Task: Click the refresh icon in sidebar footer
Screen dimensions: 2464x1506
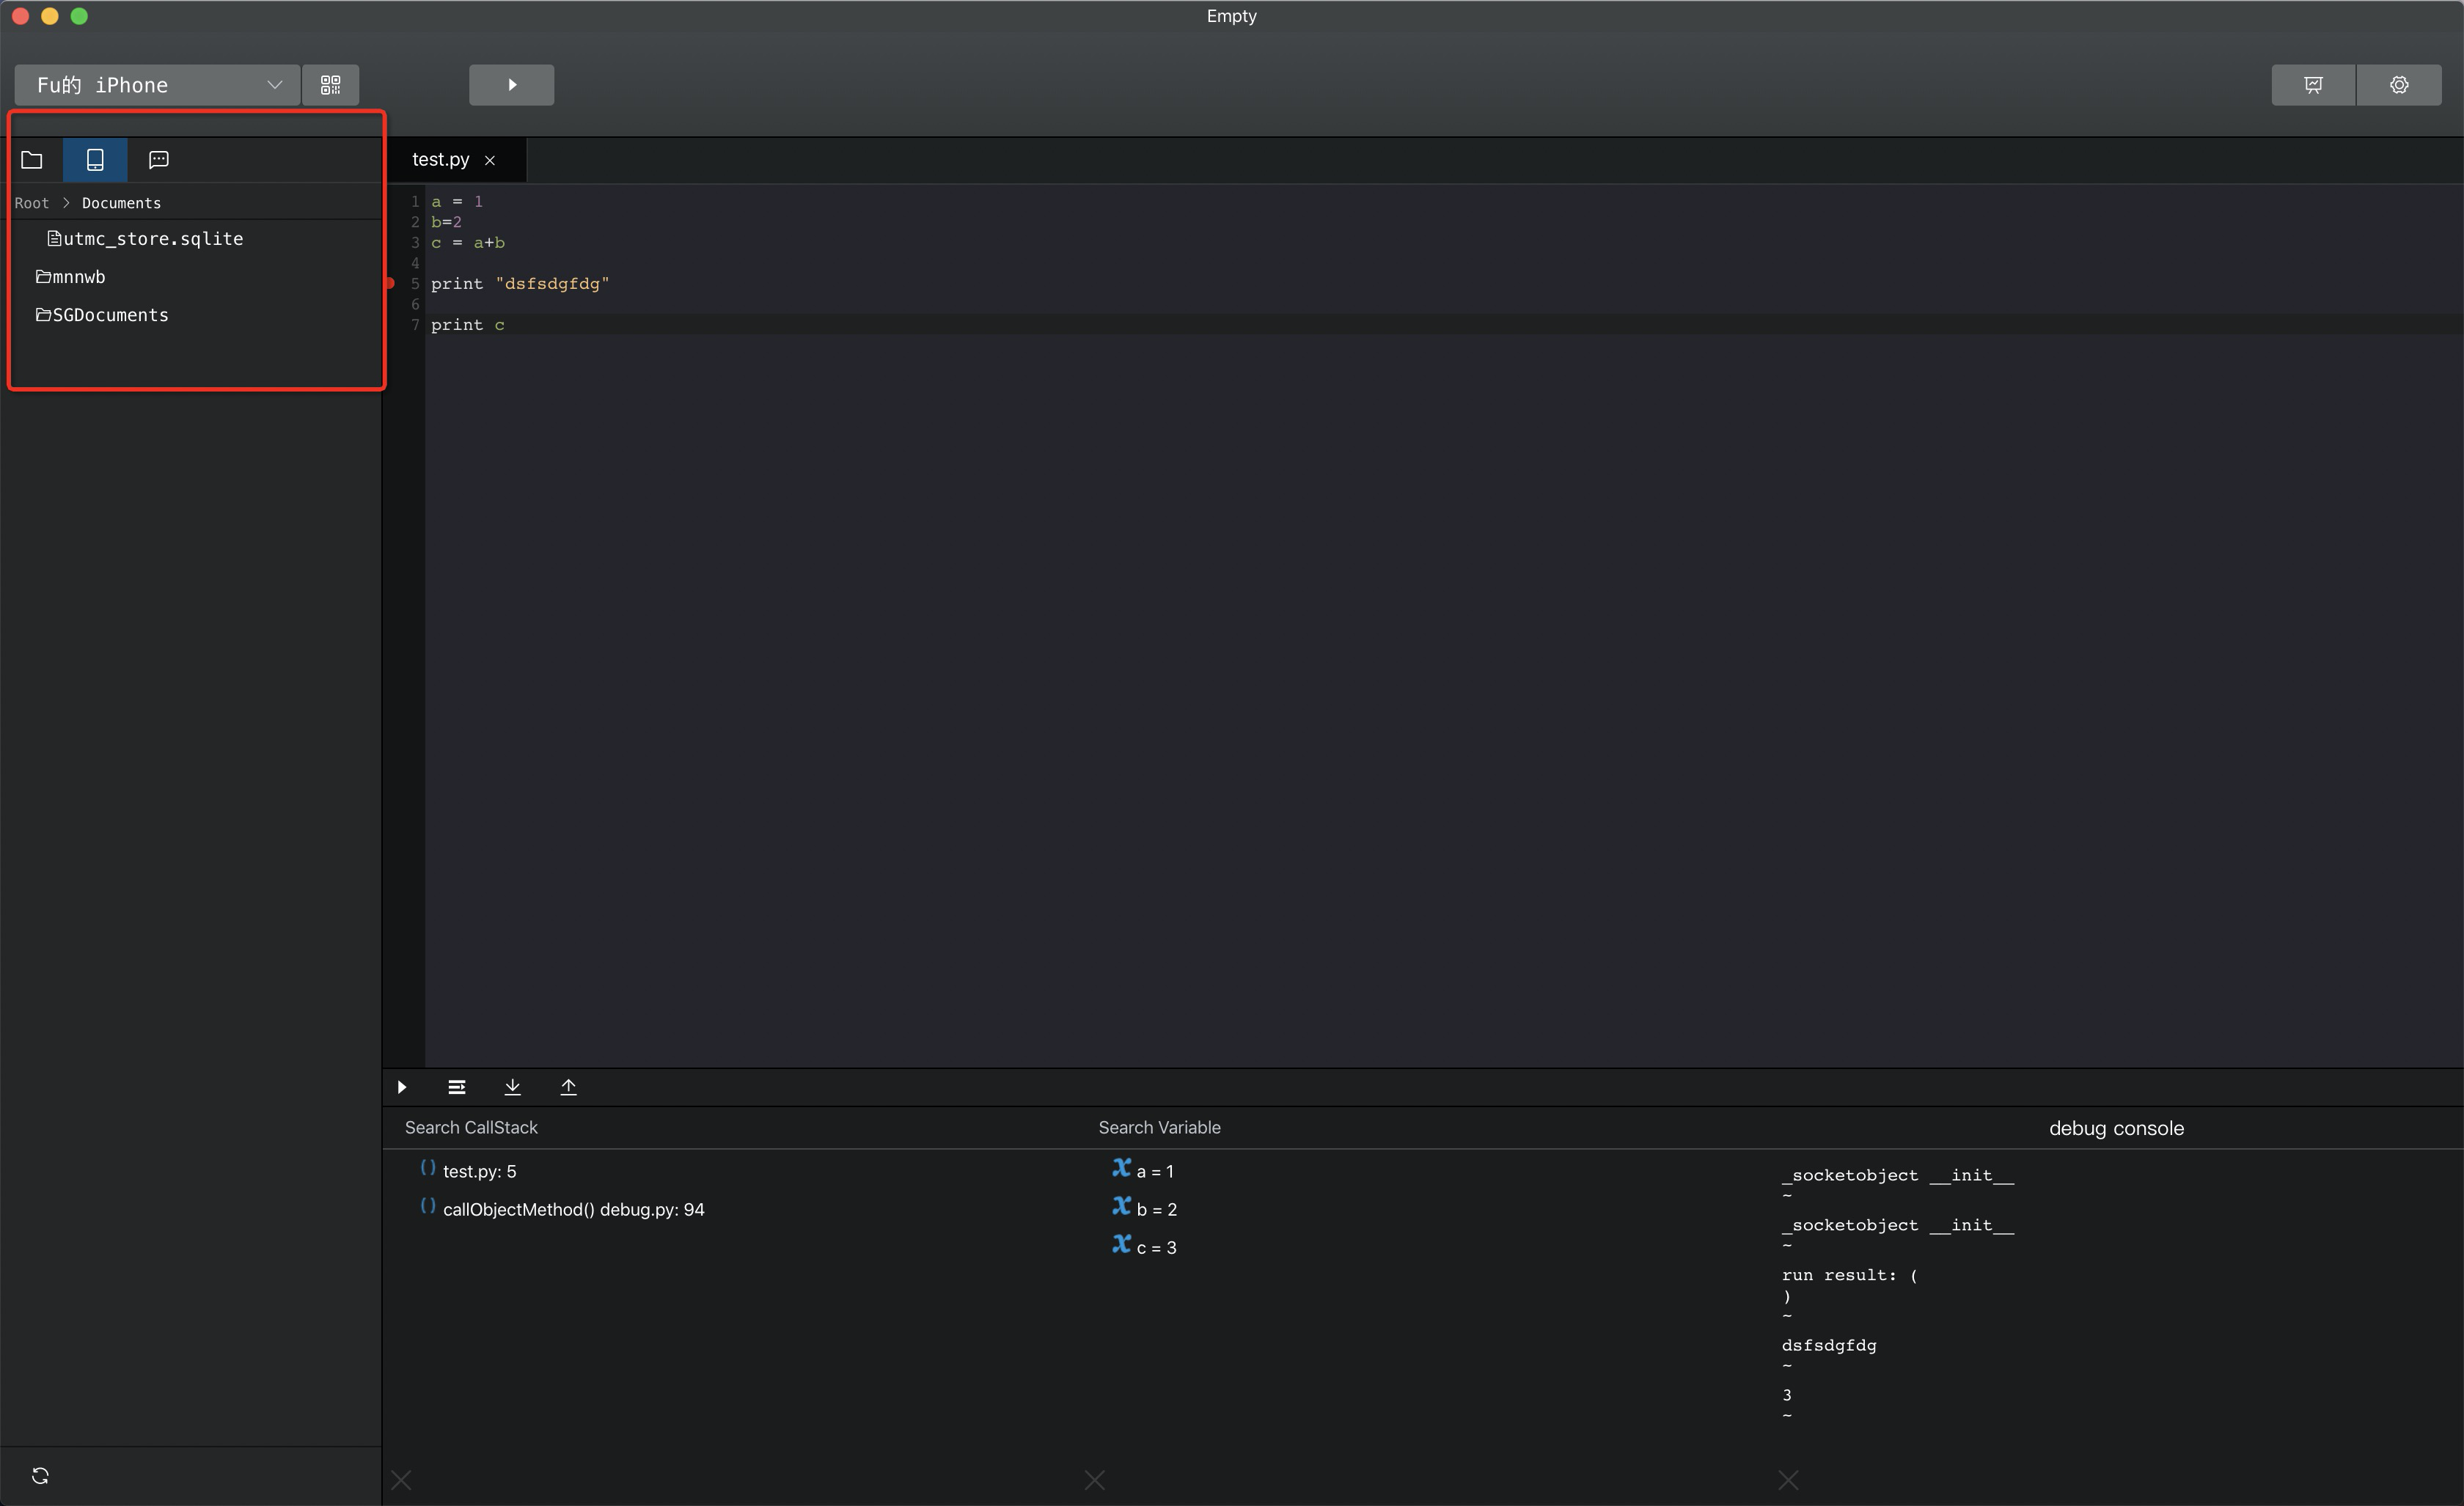Action: (40, 1476)
